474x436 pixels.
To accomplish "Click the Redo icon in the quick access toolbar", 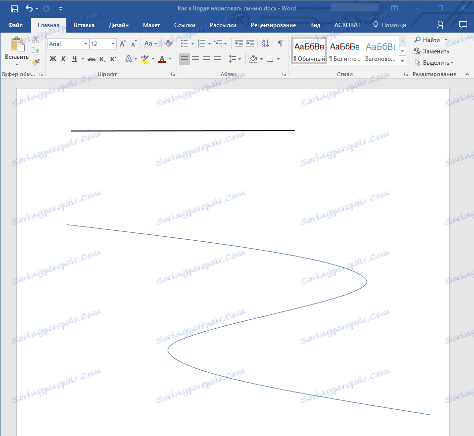I will [x=46, y=9].
